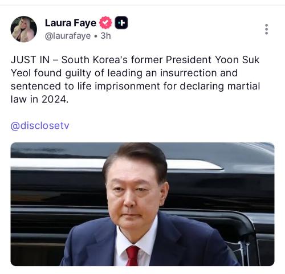Click 'South Korea's' text in post
The height and width of the screenshot is (274, 285).
95,60
